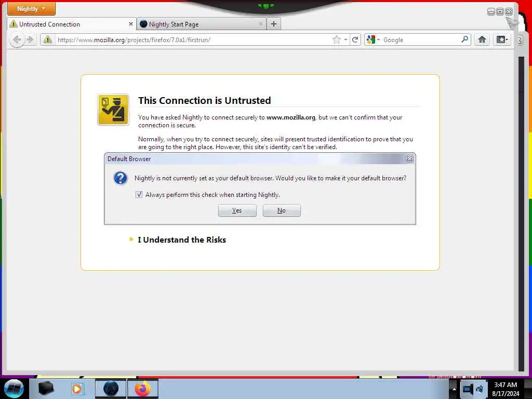This screenshot has height=399, width=532.
Task: Click the network tray icon
Action: pos(468,389)
